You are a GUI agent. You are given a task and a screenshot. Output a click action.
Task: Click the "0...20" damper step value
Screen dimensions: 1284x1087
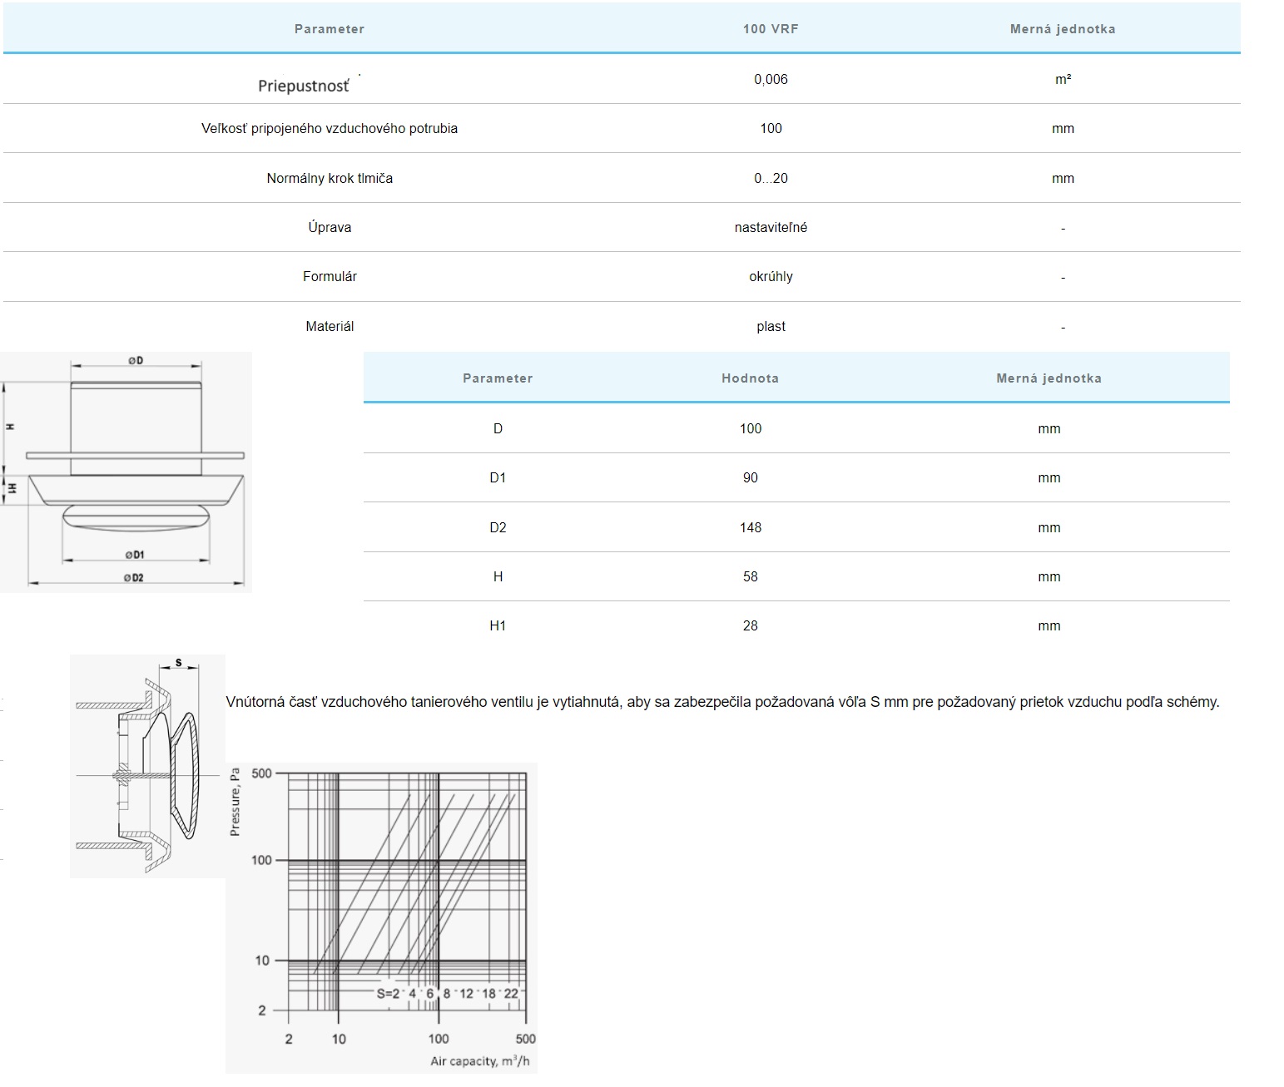[x=771, y=179]
